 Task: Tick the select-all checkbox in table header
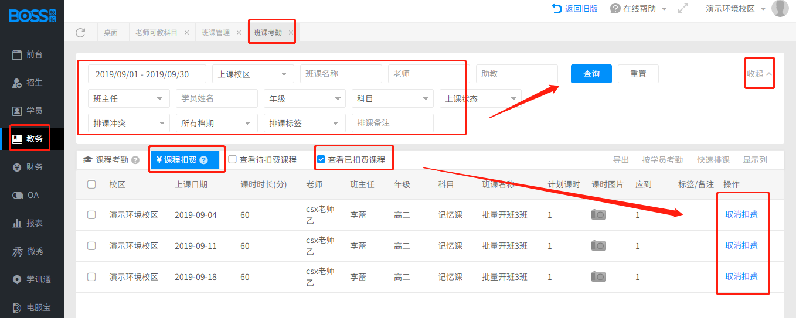click(91, 184)
